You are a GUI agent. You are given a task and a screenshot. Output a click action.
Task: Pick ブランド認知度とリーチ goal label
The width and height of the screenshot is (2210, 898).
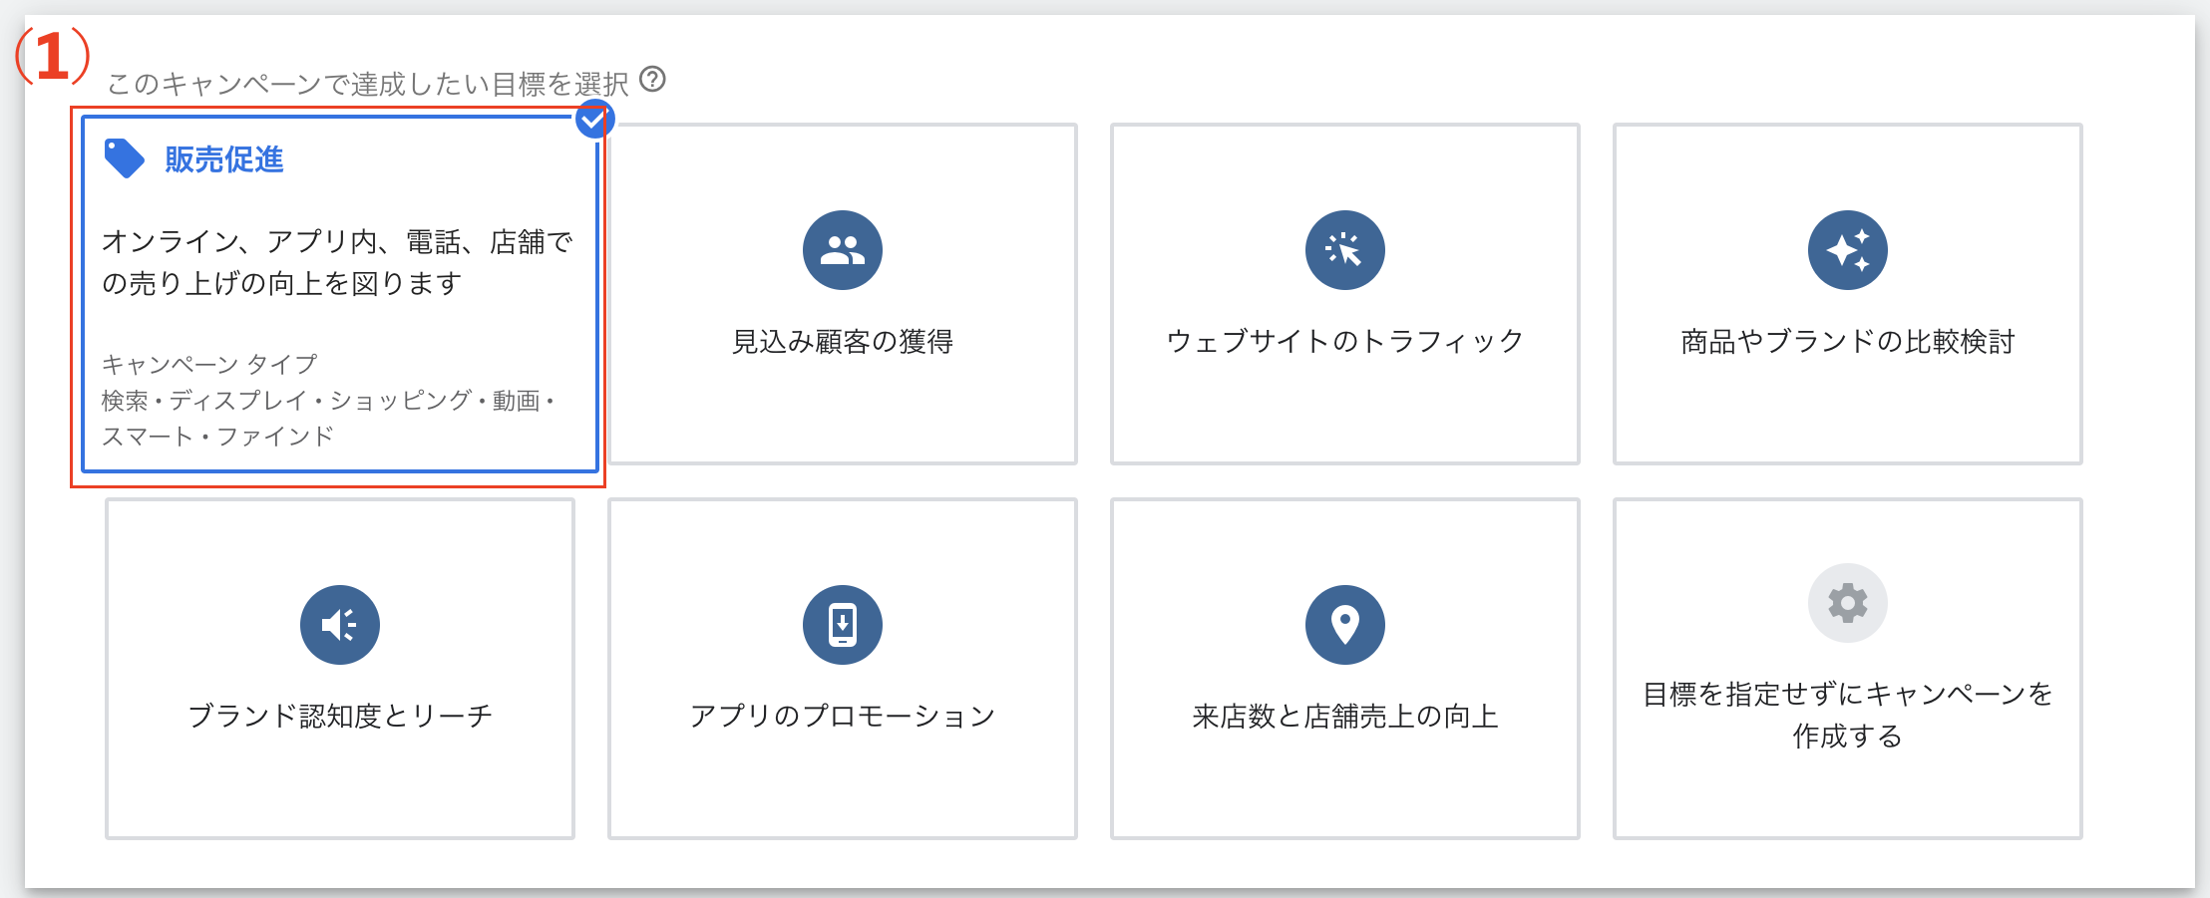(x=340, y=717)
